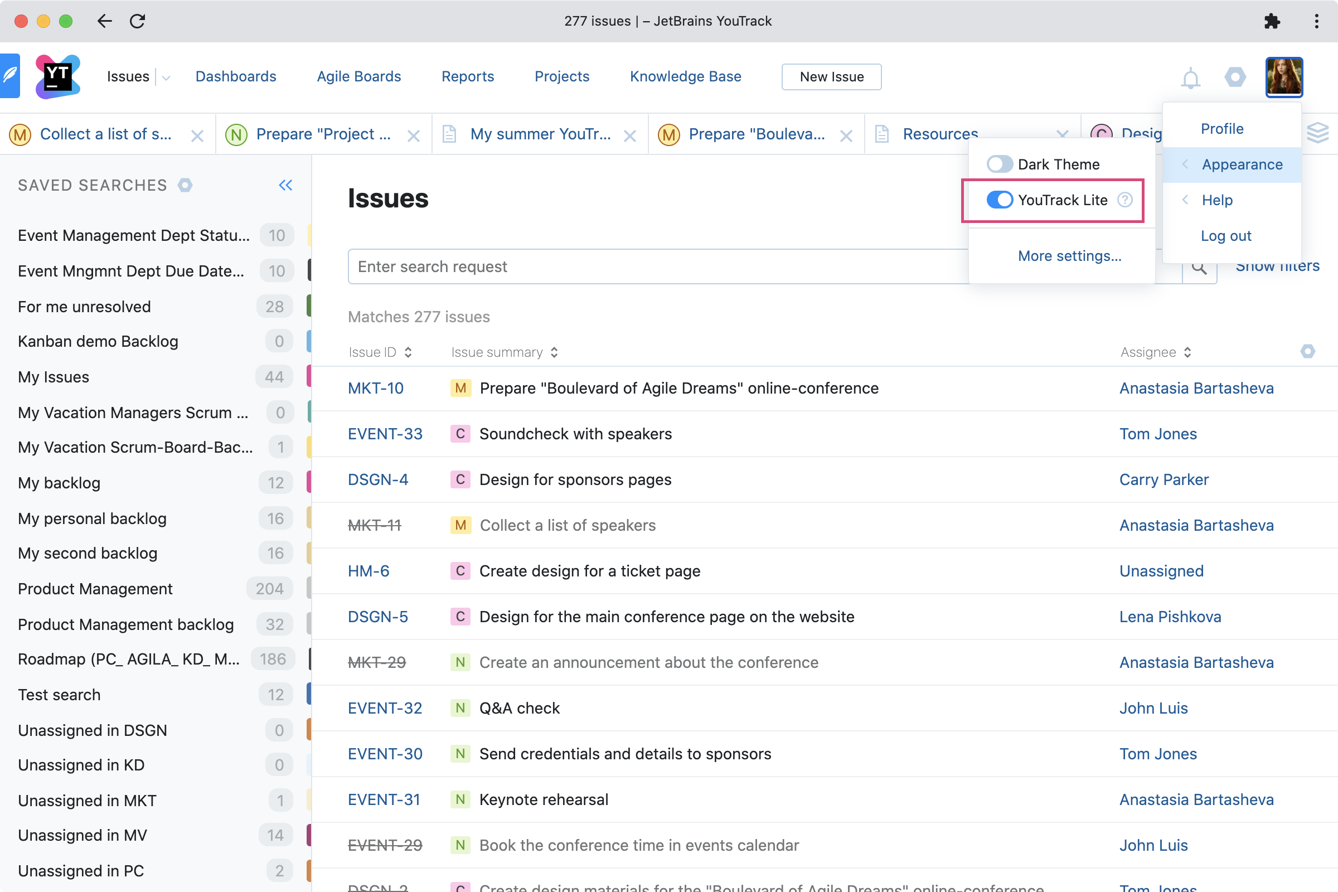This screenshot has width=1338, height=892.
Task: Collapse the saved searches sidebar
Action: tap(285, 185)
